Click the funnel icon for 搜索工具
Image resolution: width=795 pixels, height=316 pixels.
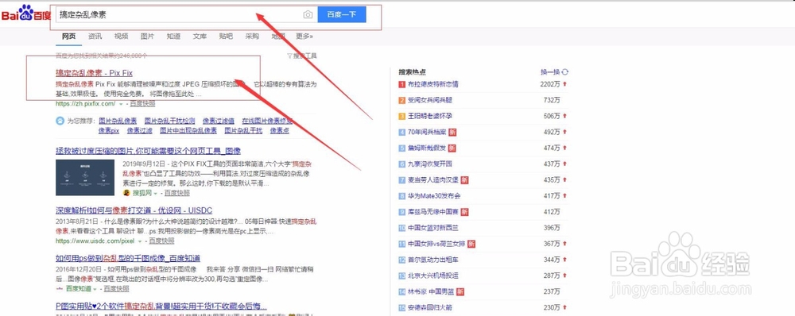point(289,56)
